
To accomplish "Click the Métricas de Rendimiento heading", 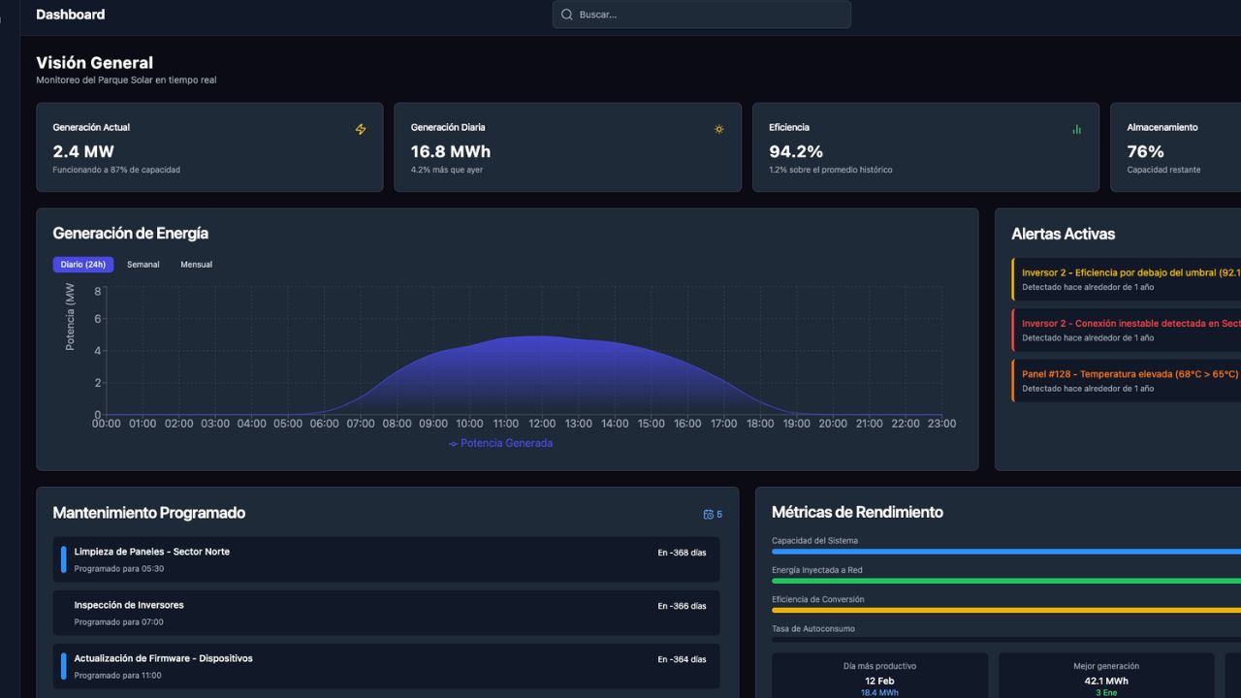I will click(x=857, y=512).
